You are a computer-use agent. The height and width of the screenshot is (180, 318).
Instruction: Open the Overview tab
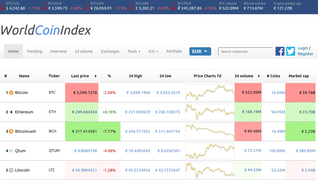[x=58, y=51]
